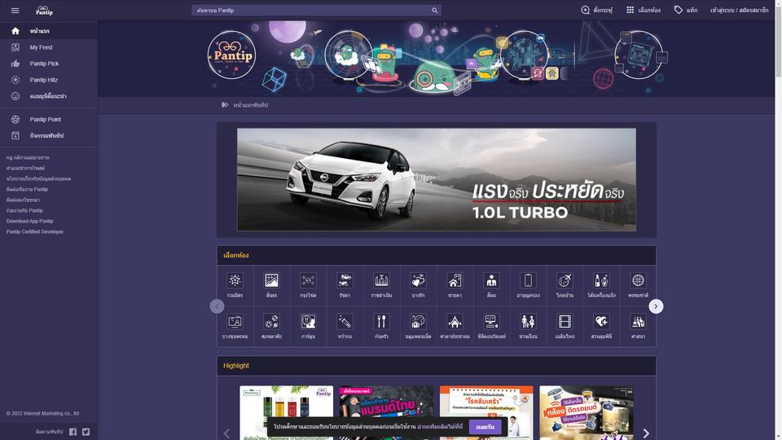
Task: Accept the privacy policy with ยอมรับ button
Action: (x=485, y=427)
